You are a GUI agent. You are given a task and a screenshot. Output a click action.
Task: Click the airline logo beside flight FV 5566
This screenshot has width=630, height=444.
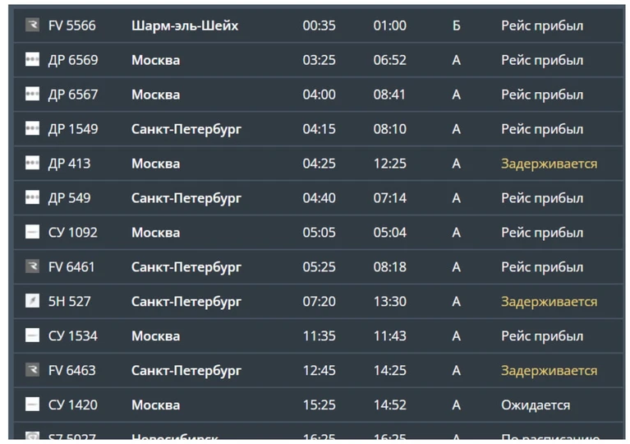pyautogui.click(x=32, y=25)
